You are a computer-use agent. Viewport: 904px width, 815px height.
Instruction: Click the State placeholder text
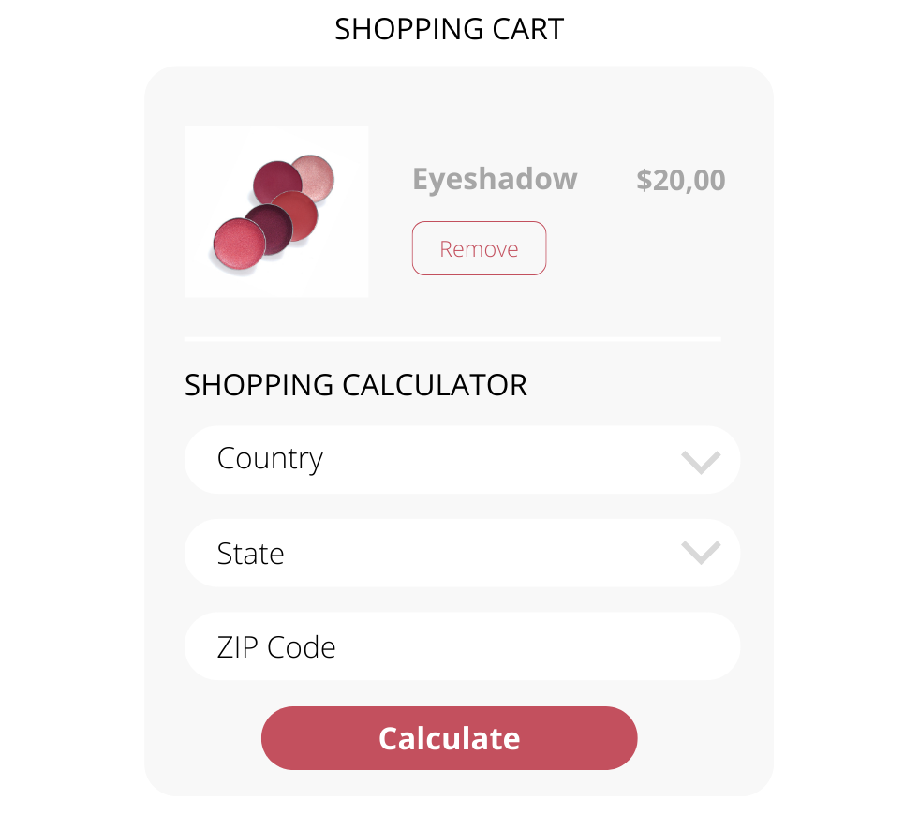[x=250, y=554]
